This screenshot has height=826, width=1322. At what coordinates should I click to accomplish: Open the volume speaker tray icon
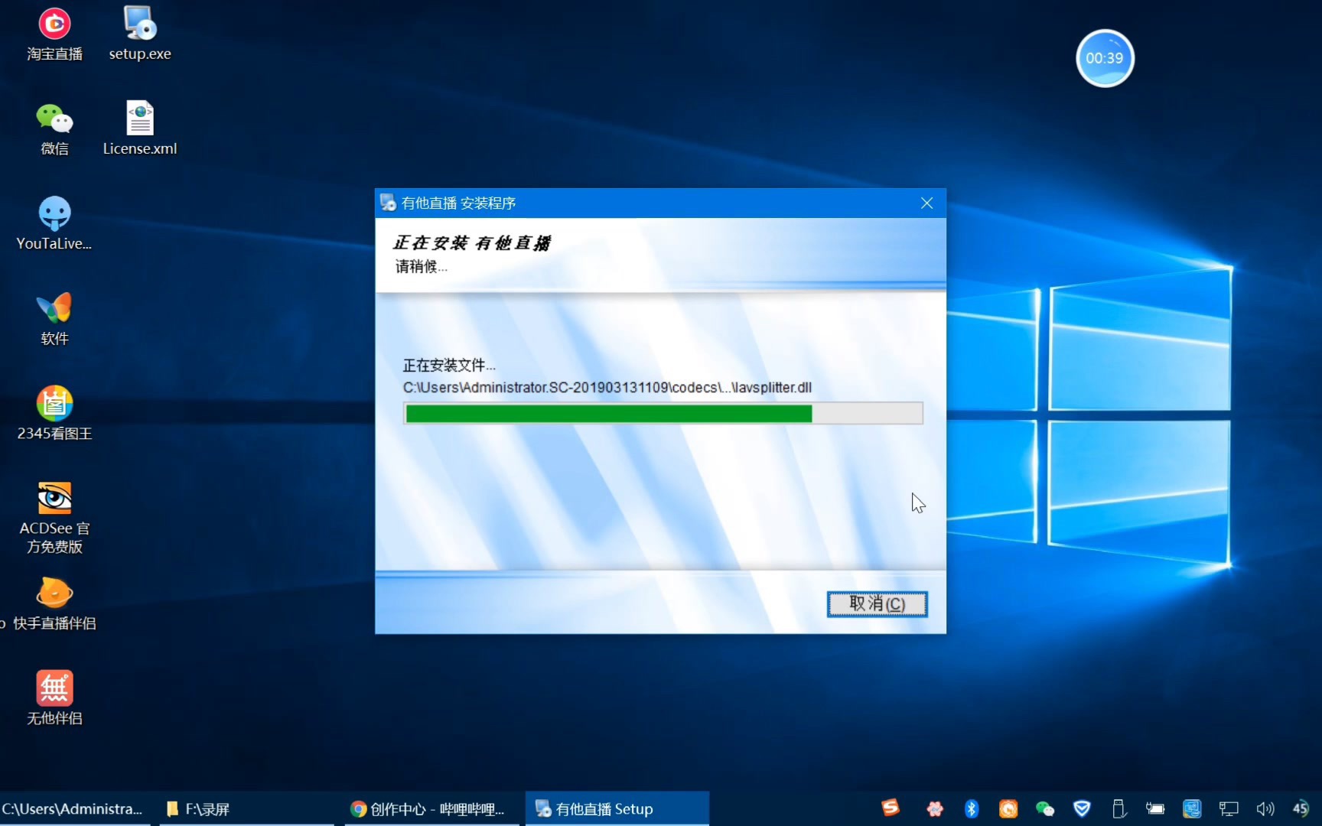[x=1265, y=808]
